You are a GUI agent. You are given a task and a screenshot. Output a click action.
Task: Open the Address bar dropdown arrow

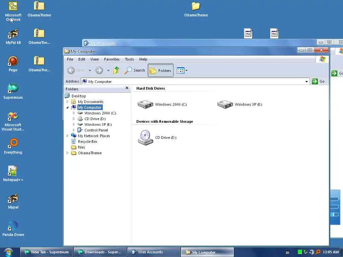tap(306, 82)
